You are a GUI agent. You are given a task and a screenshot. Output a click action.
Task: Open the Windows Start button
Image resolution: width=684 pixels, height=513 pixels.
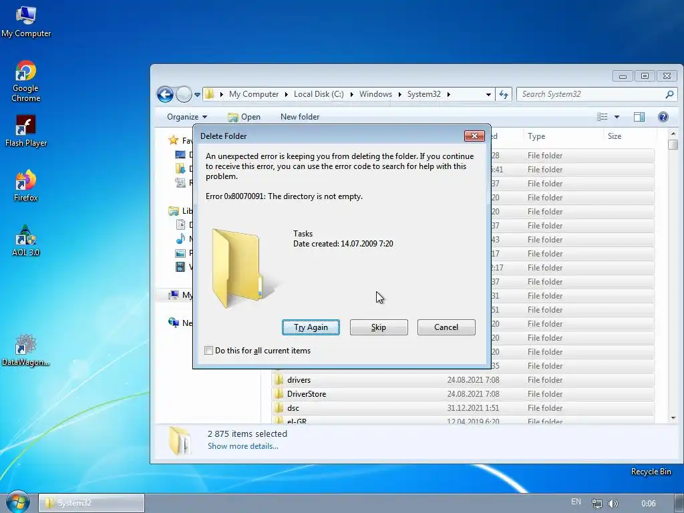click(x=17, y=502)
